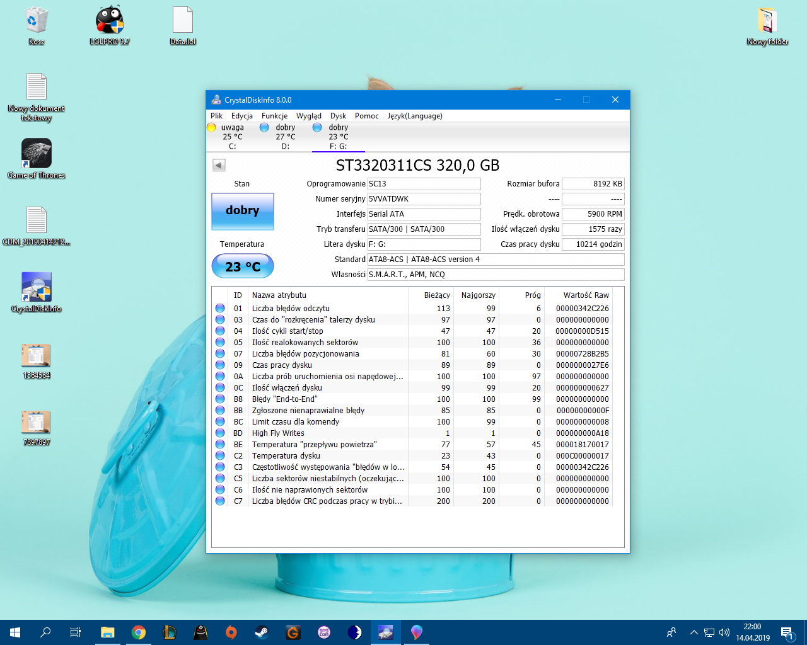Open the Edycja menu

pos(241,116)
